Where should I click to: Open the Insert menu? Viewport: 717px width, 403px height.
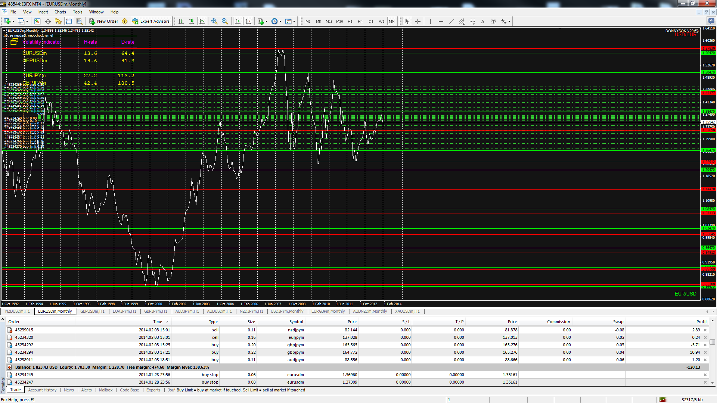click(43, 12)
